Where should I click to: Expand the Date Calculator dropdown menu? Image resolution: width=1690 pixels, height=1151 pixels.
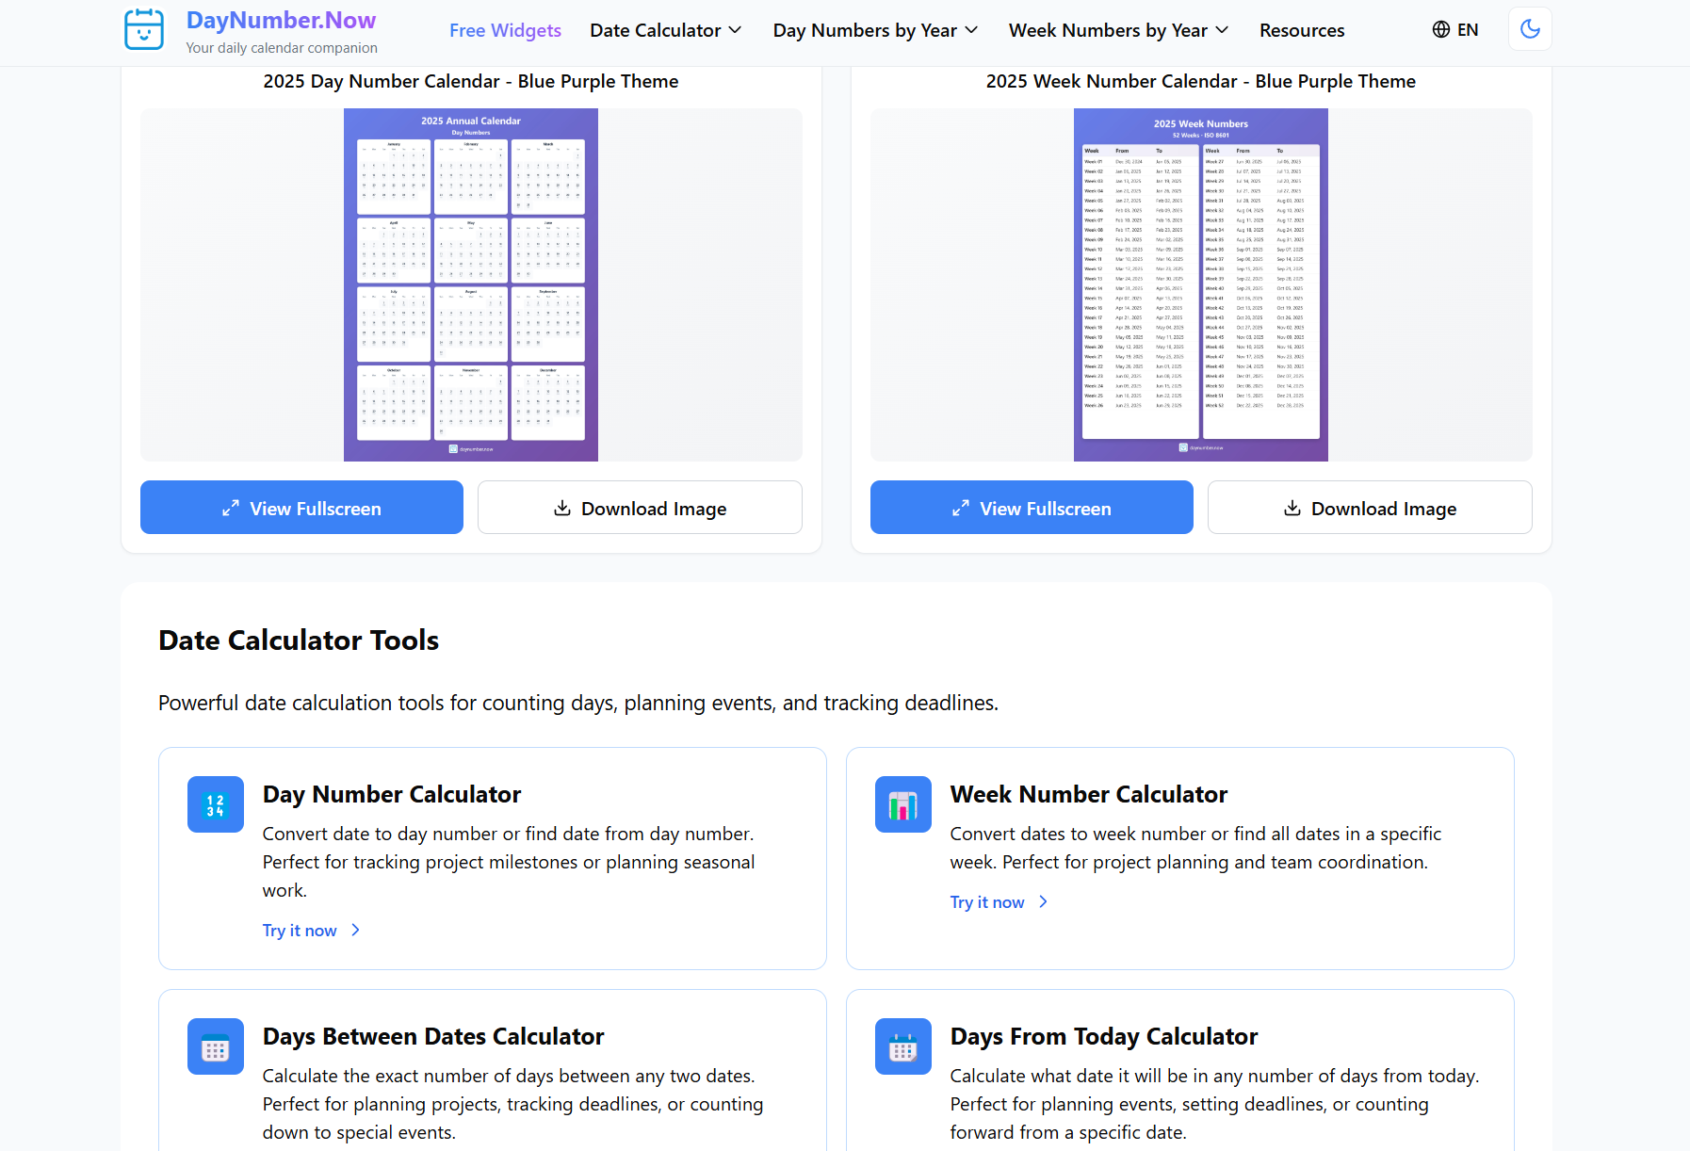tap(665, 30)
